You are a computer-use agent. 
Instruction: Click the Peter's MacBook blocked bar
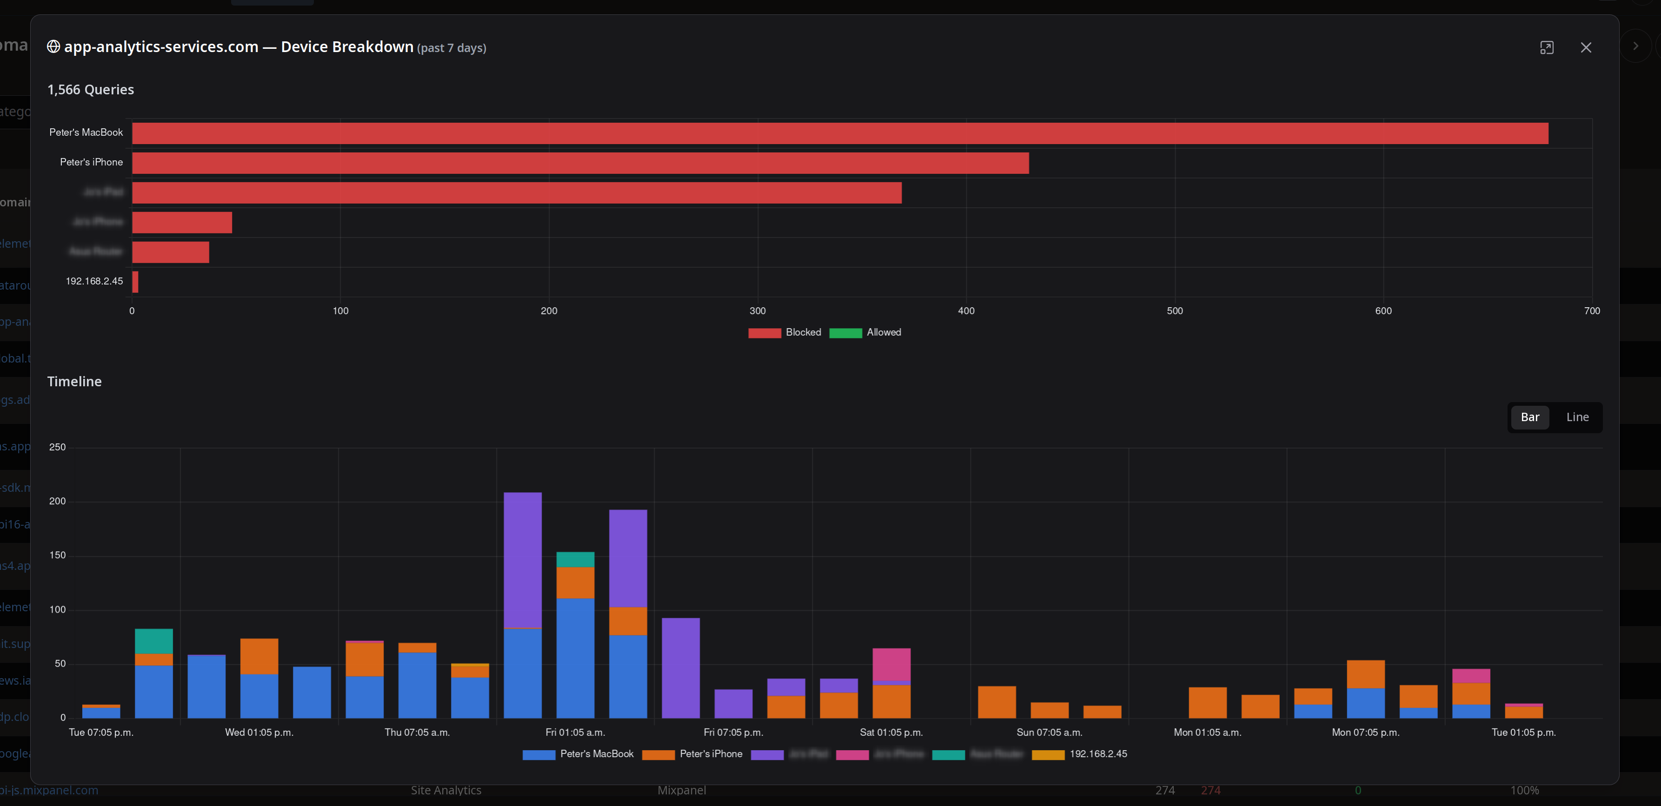pos(840,133)
